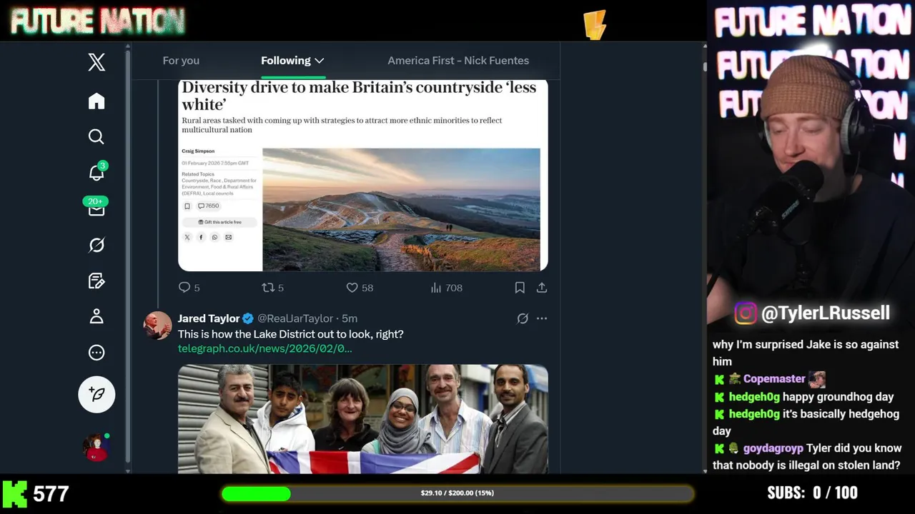Open America First - Nick Fuentes tab
Image resolution: width=915 pixels, height=514 pixels.
pos(458,61)
